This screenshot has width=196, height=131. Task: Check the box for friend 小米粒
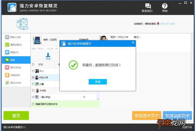point(33,90)
